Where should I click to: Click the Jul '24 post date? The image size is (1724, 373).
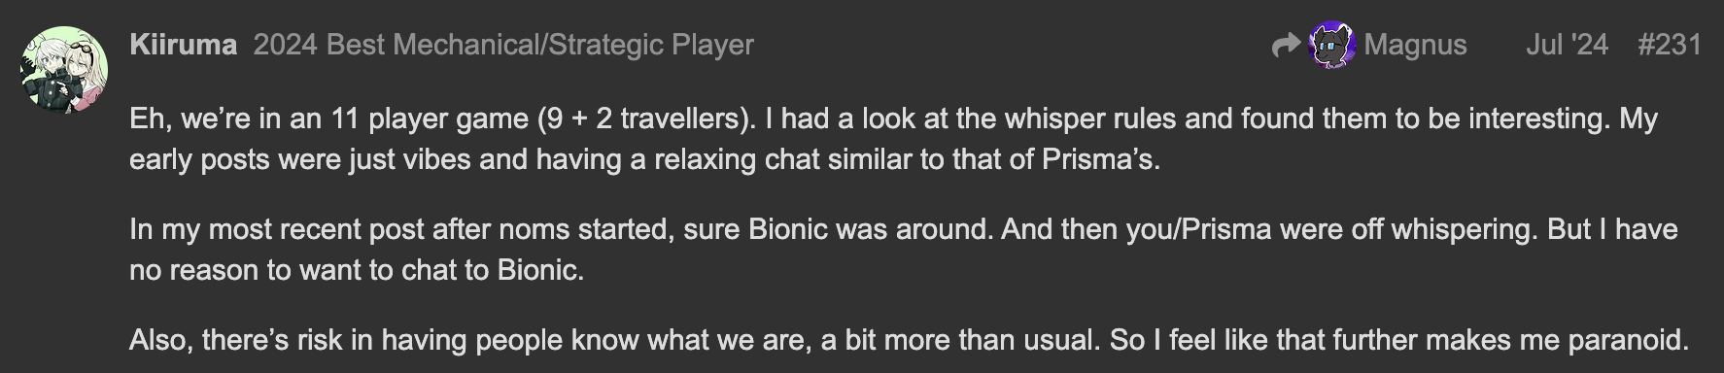pyautogui.click(x=1567, y=45)
